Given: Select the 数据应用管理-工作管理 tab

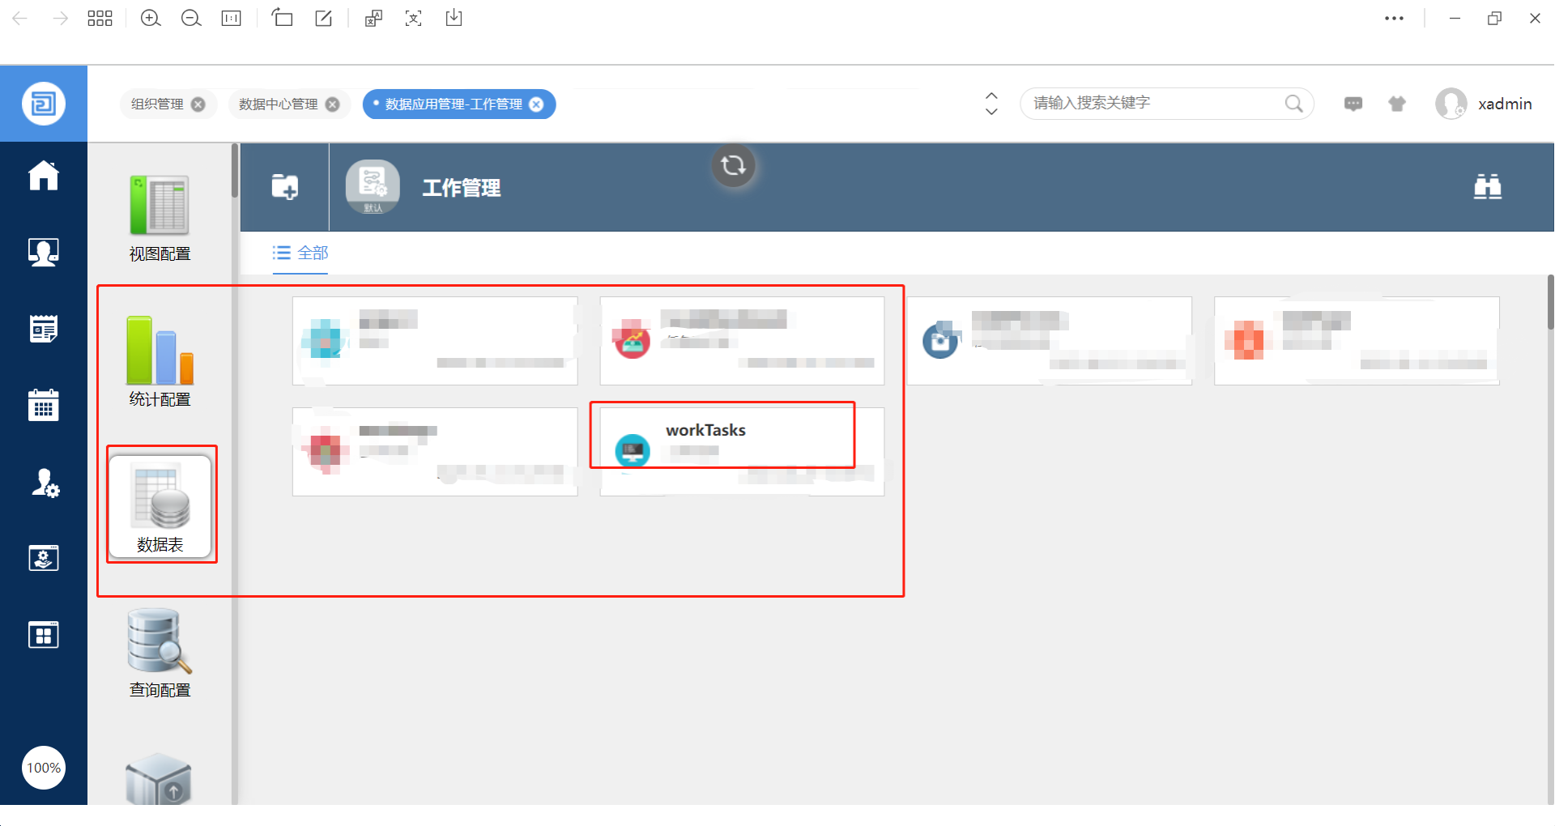Looking at the screenshot, I should click(453, 104).
